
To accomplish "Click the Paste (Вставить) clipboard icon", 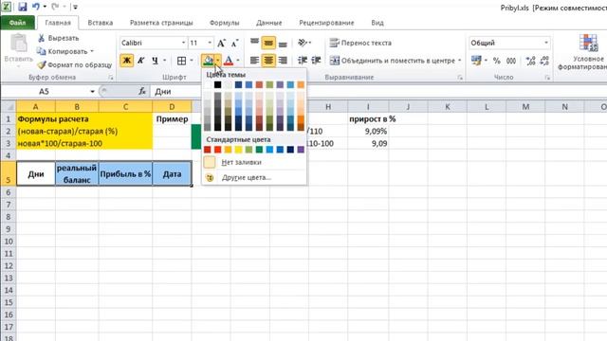I will [18, 43].
